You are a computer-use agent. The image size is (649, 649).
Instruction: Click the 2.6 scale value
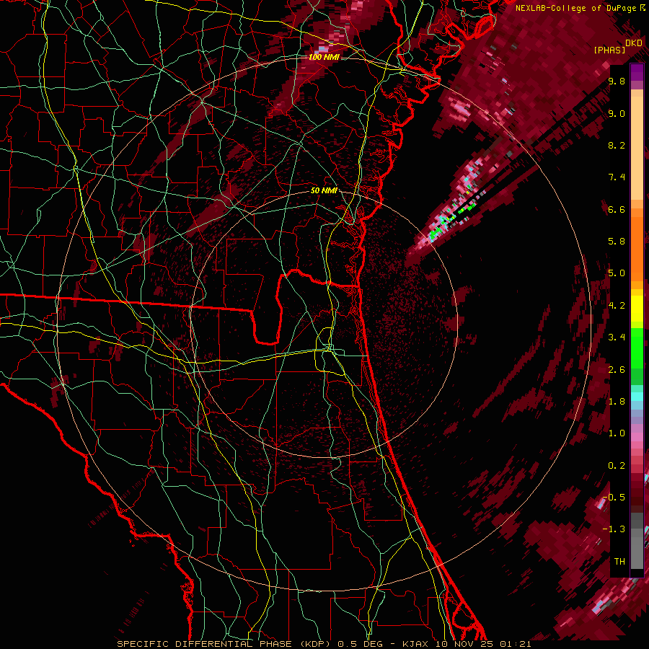(617, 370)
